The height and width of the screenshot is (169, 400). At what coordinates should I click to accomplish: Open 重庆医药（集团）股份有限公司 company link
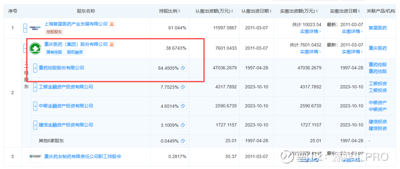(x=76, y=44)
